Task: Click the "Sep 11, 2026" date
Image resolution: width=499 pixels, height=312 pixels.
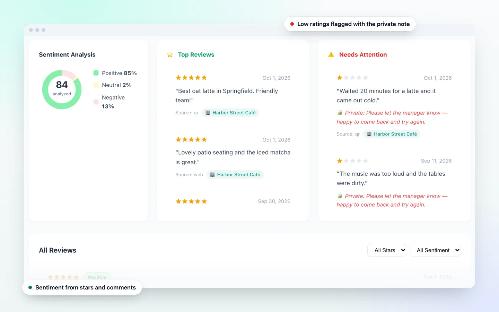Action: 436,161
